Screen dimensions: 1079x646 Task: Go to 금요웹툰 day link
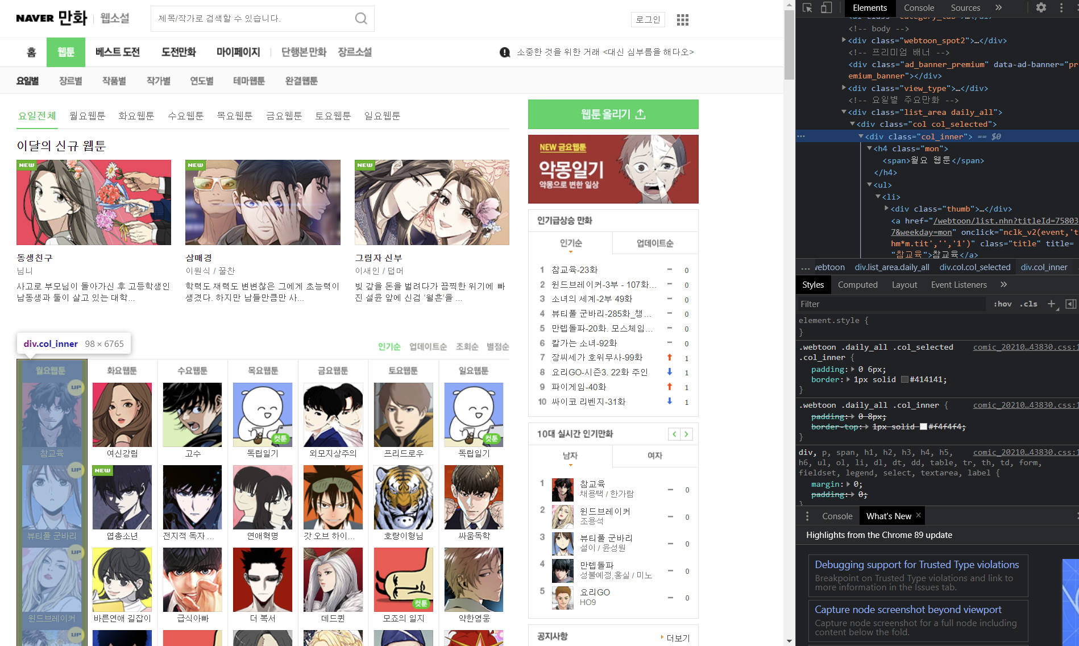click(284, 116)
